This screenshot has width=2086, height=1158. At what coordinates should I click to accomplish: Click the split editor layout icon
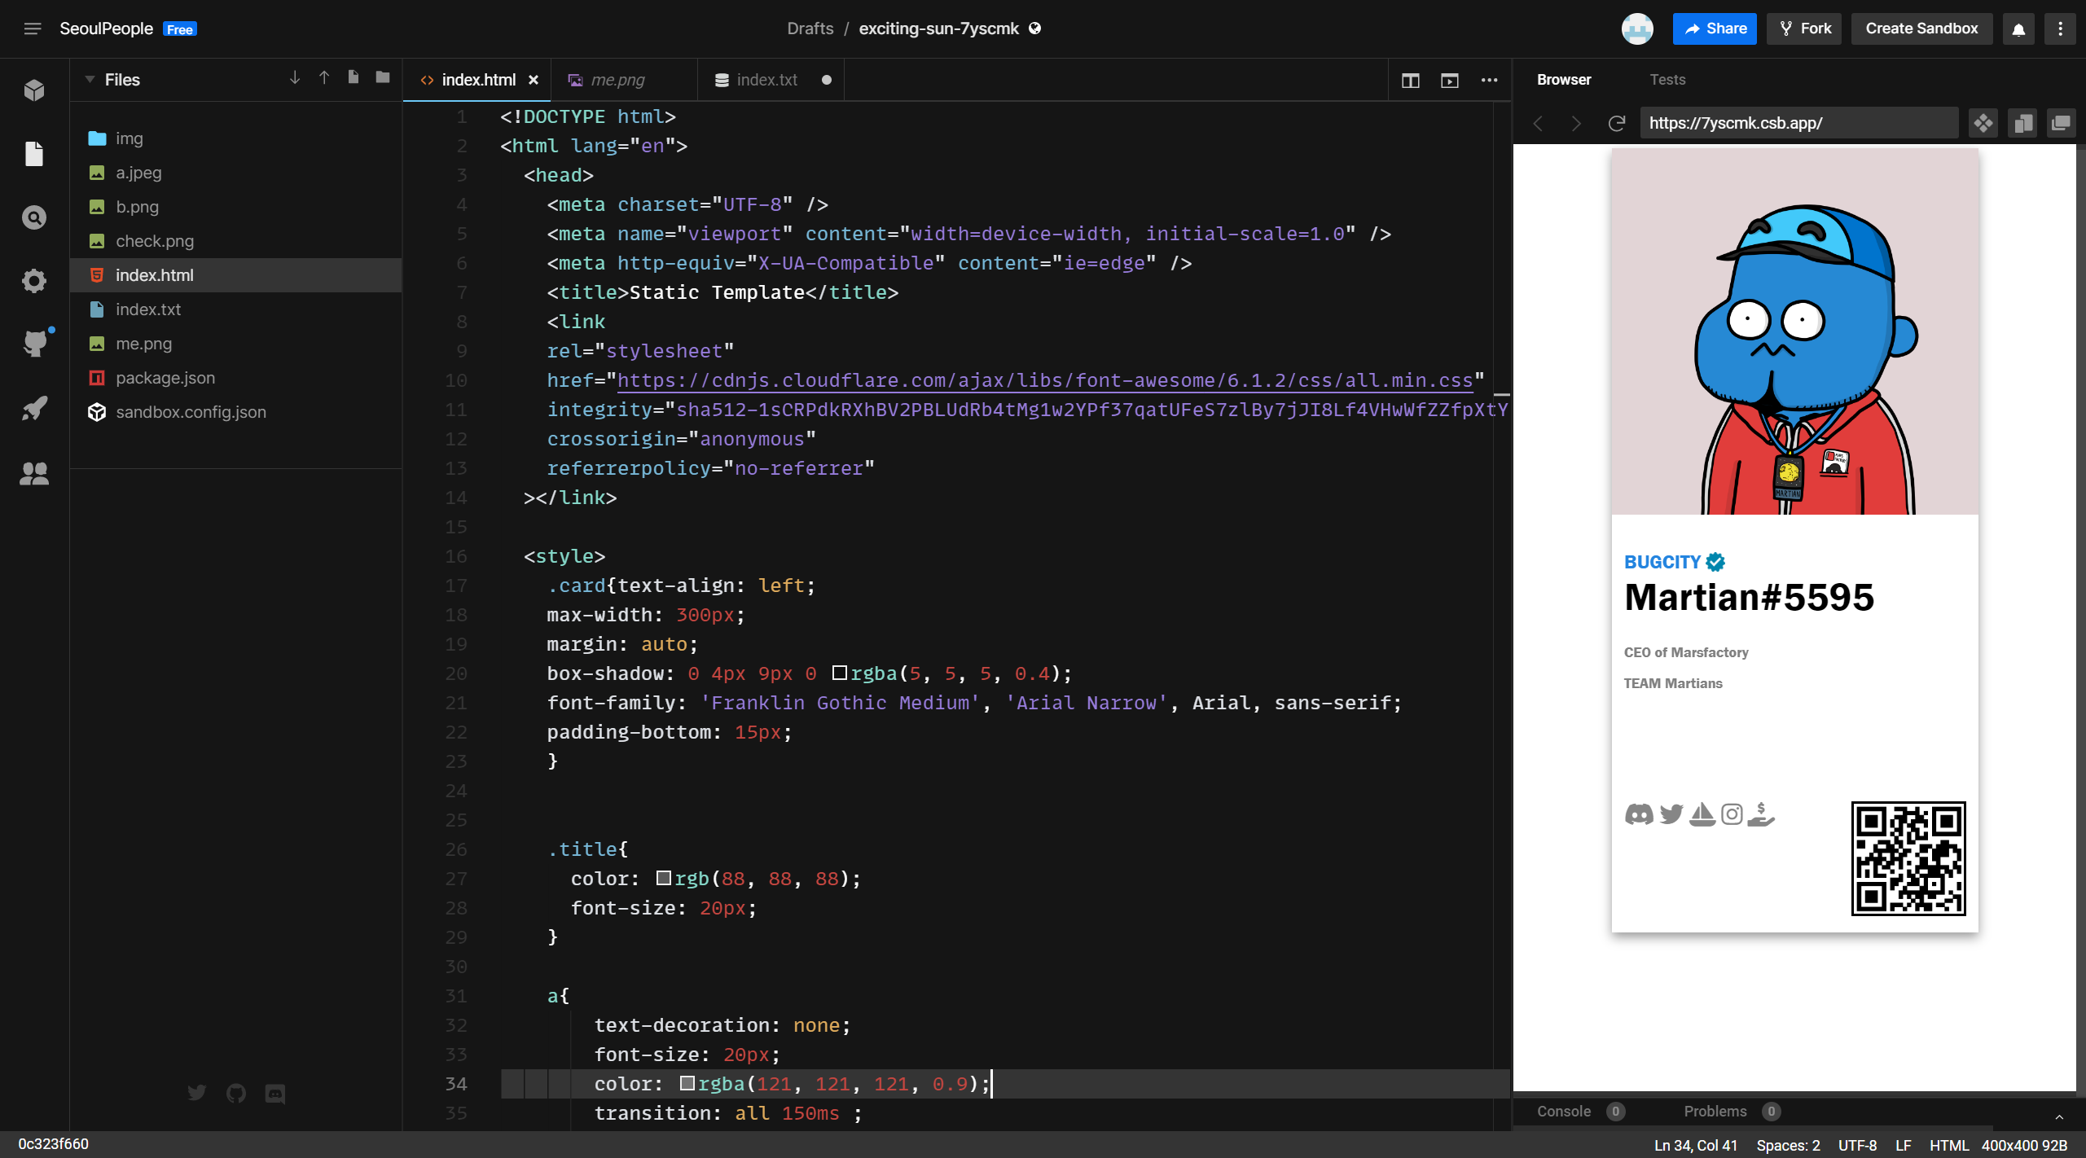pos(1410,80)
